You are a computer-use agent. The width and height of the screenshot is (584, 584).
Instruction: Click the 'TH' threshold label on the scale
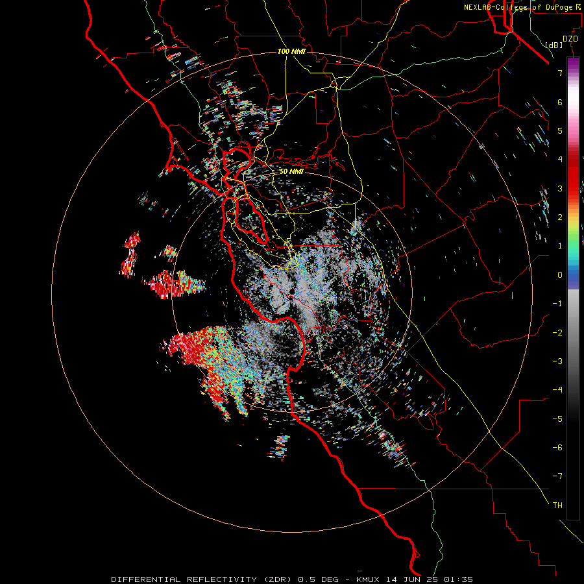point(557,505)
